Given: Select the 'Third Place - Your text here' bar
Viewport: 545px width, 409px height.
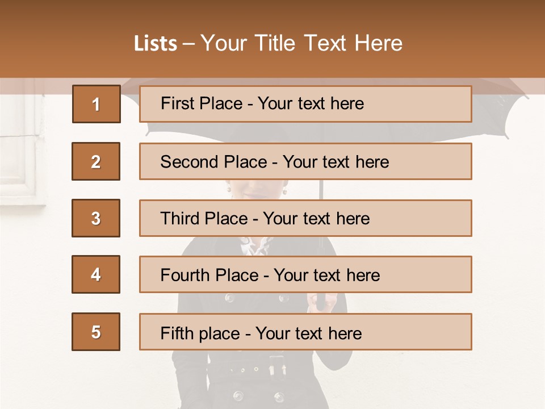Looking at the screenshot, I should pos(305,218).
